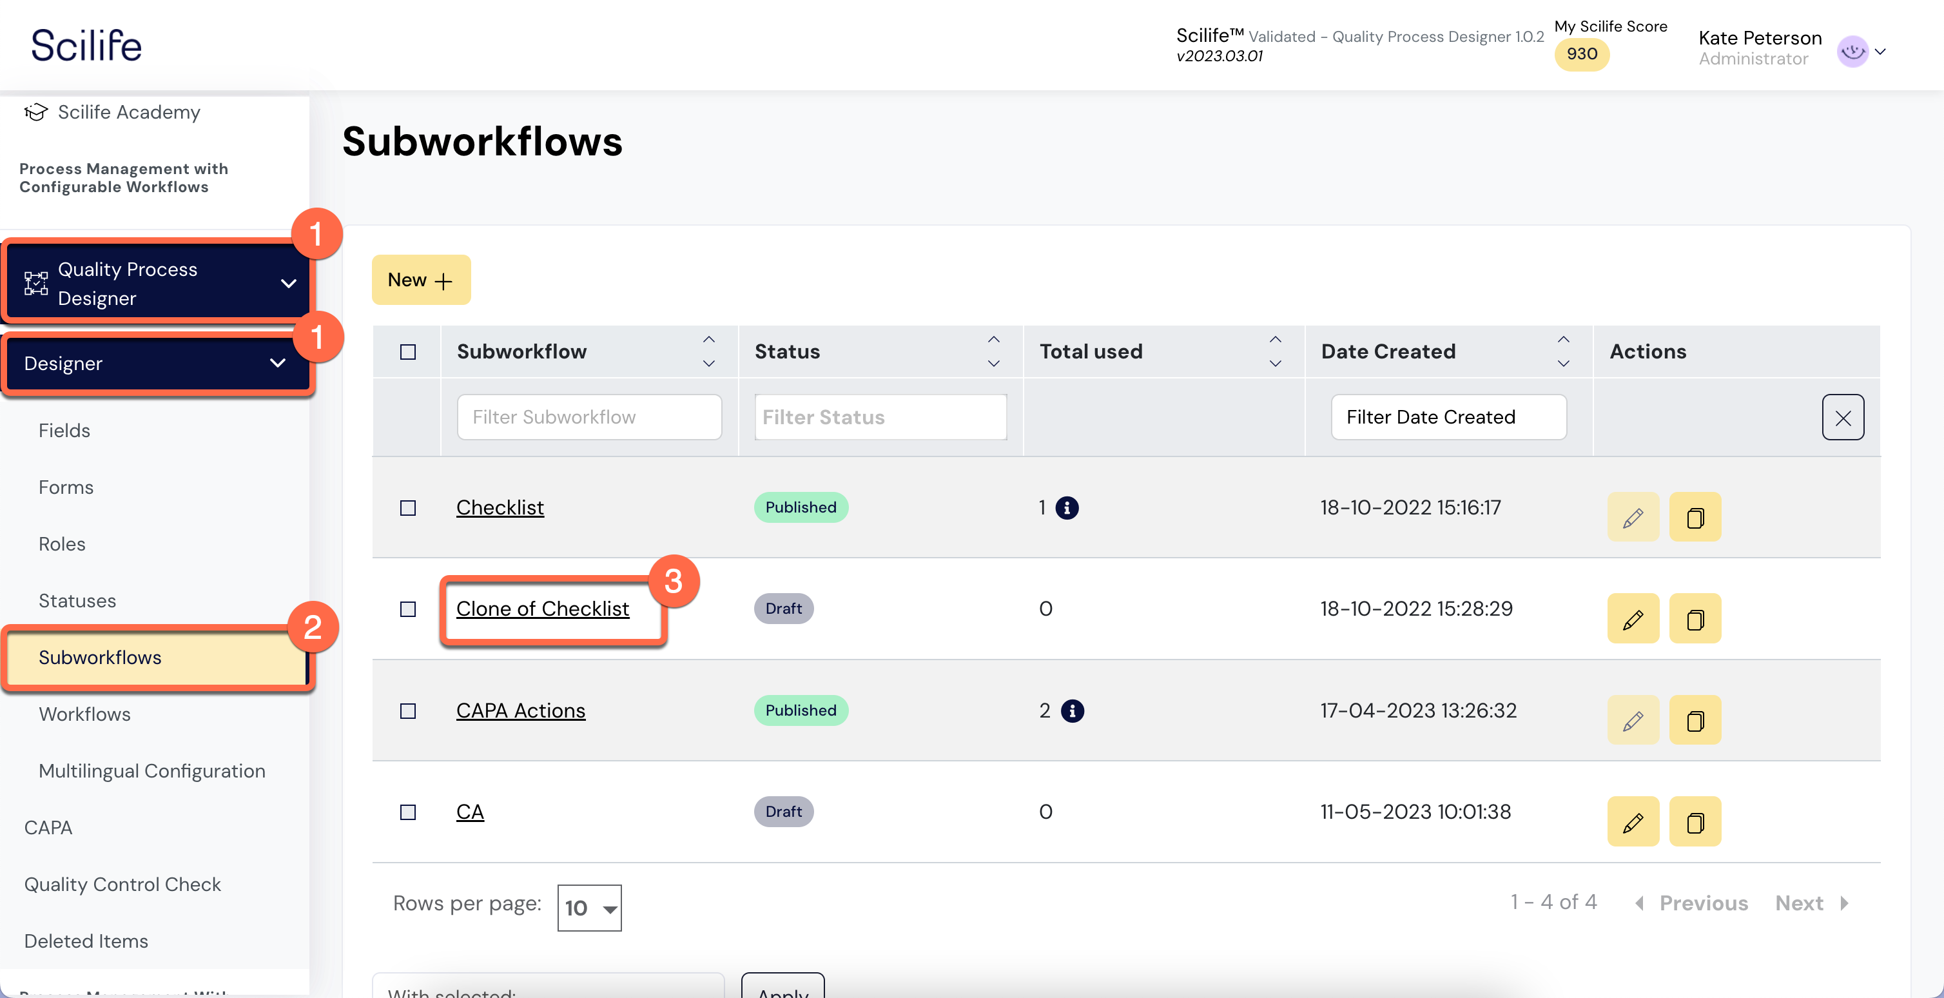Image resolution: width=1944 pixels, height=998 pixels.
Task: Click the Draft badge of Clone of Checklist
Action: [x=782, y=609]
